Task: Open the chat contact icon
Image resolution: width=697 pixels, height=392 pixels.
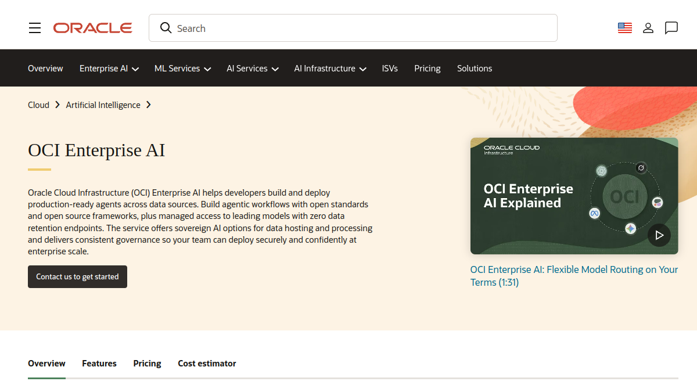Action: pos(671,28)
